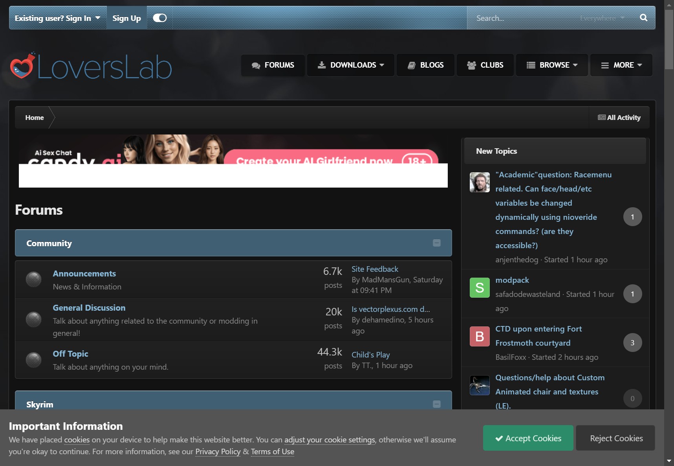The image size is (674, 466).
Task: Click General Discussion forum status icon
Action: [x=33, y=319]
